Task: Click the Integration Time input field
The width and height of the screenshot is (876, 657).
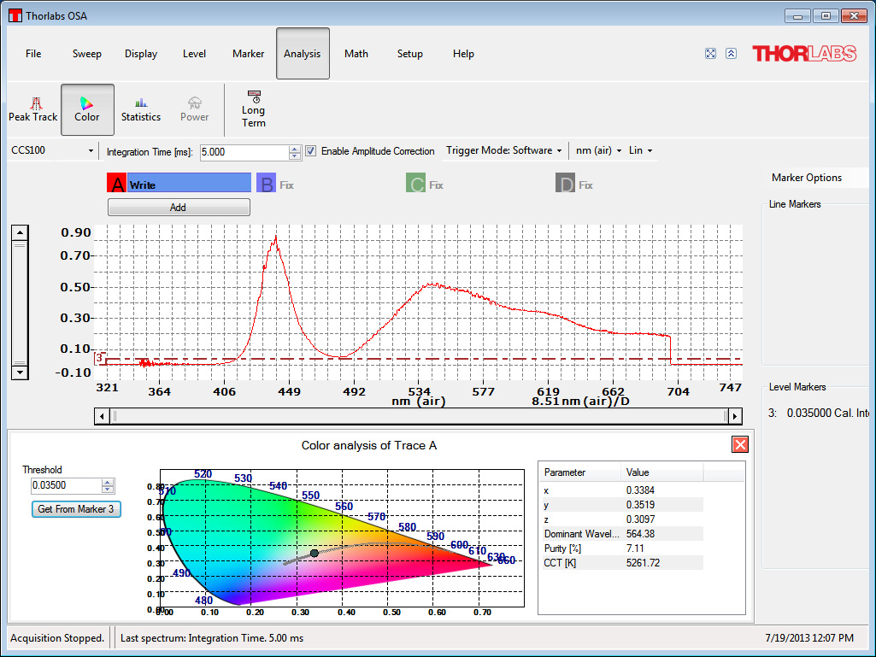Action: pos(244,152)
